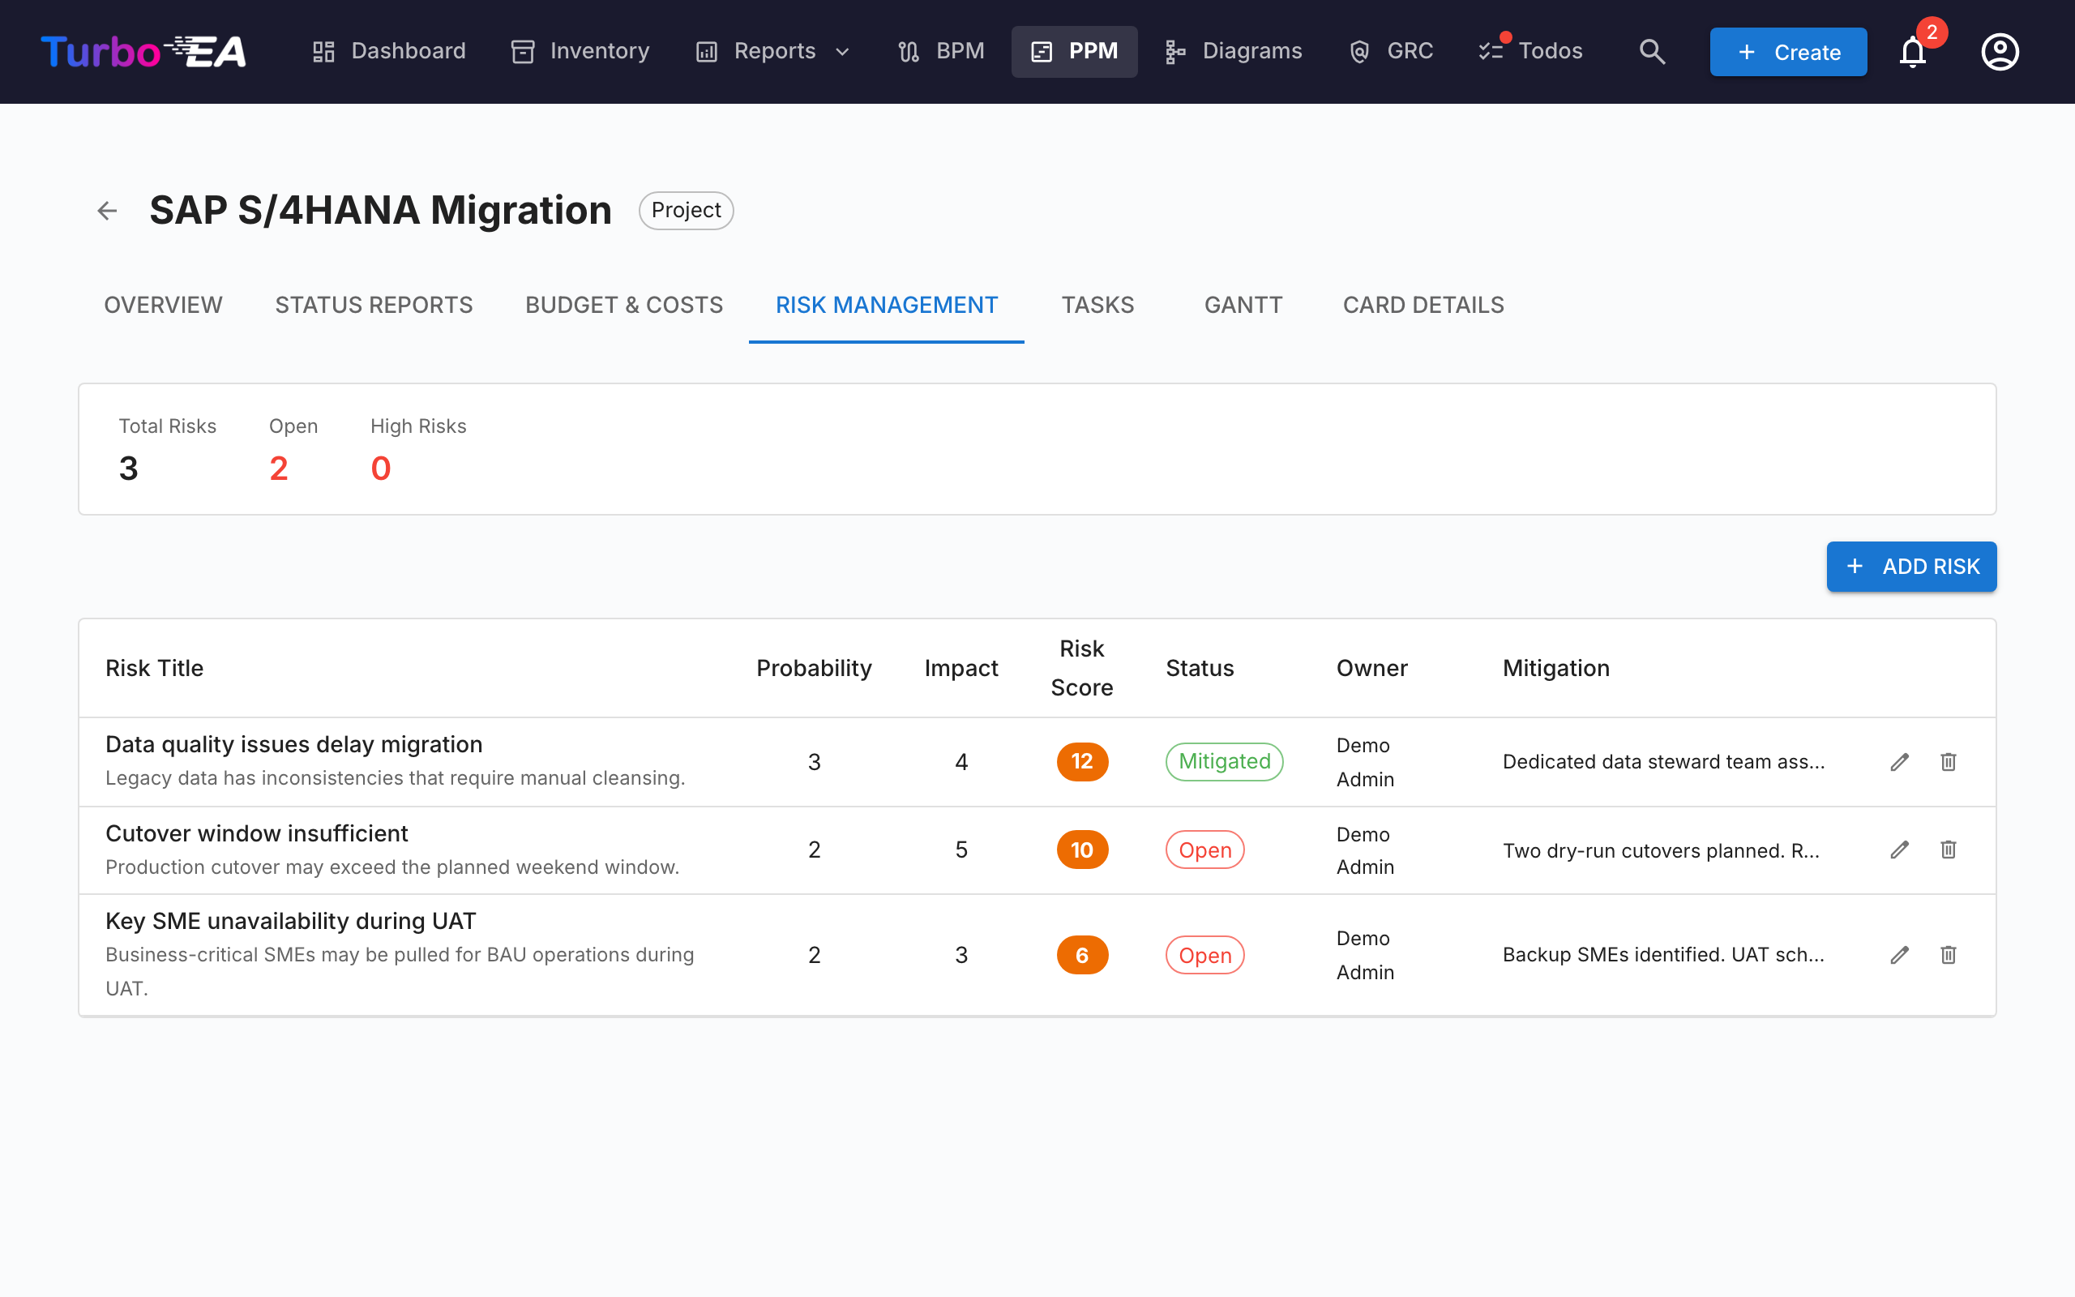Open the user account avatar menu
This screenshot has height=1297, width=2075.
point(2000,51)
